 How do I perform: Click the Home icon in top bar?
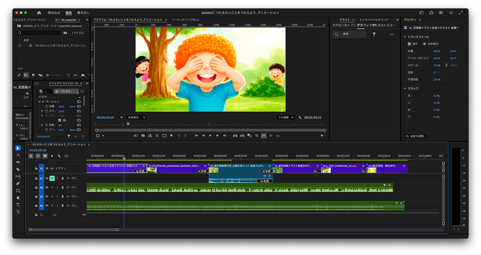(x=39, y=13)
